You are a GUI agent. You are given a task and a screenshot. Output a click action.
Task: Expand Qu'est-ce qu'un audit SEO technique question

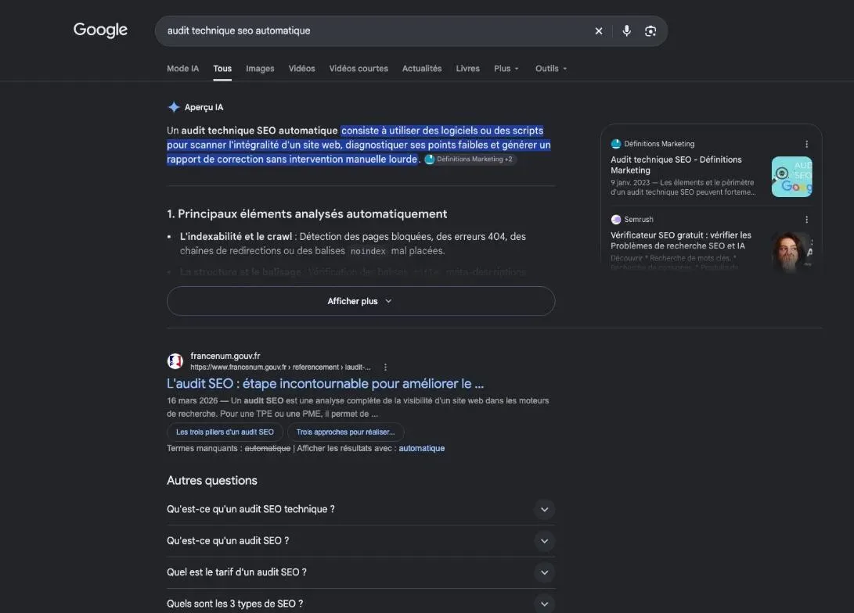click(x=361, y=509)
